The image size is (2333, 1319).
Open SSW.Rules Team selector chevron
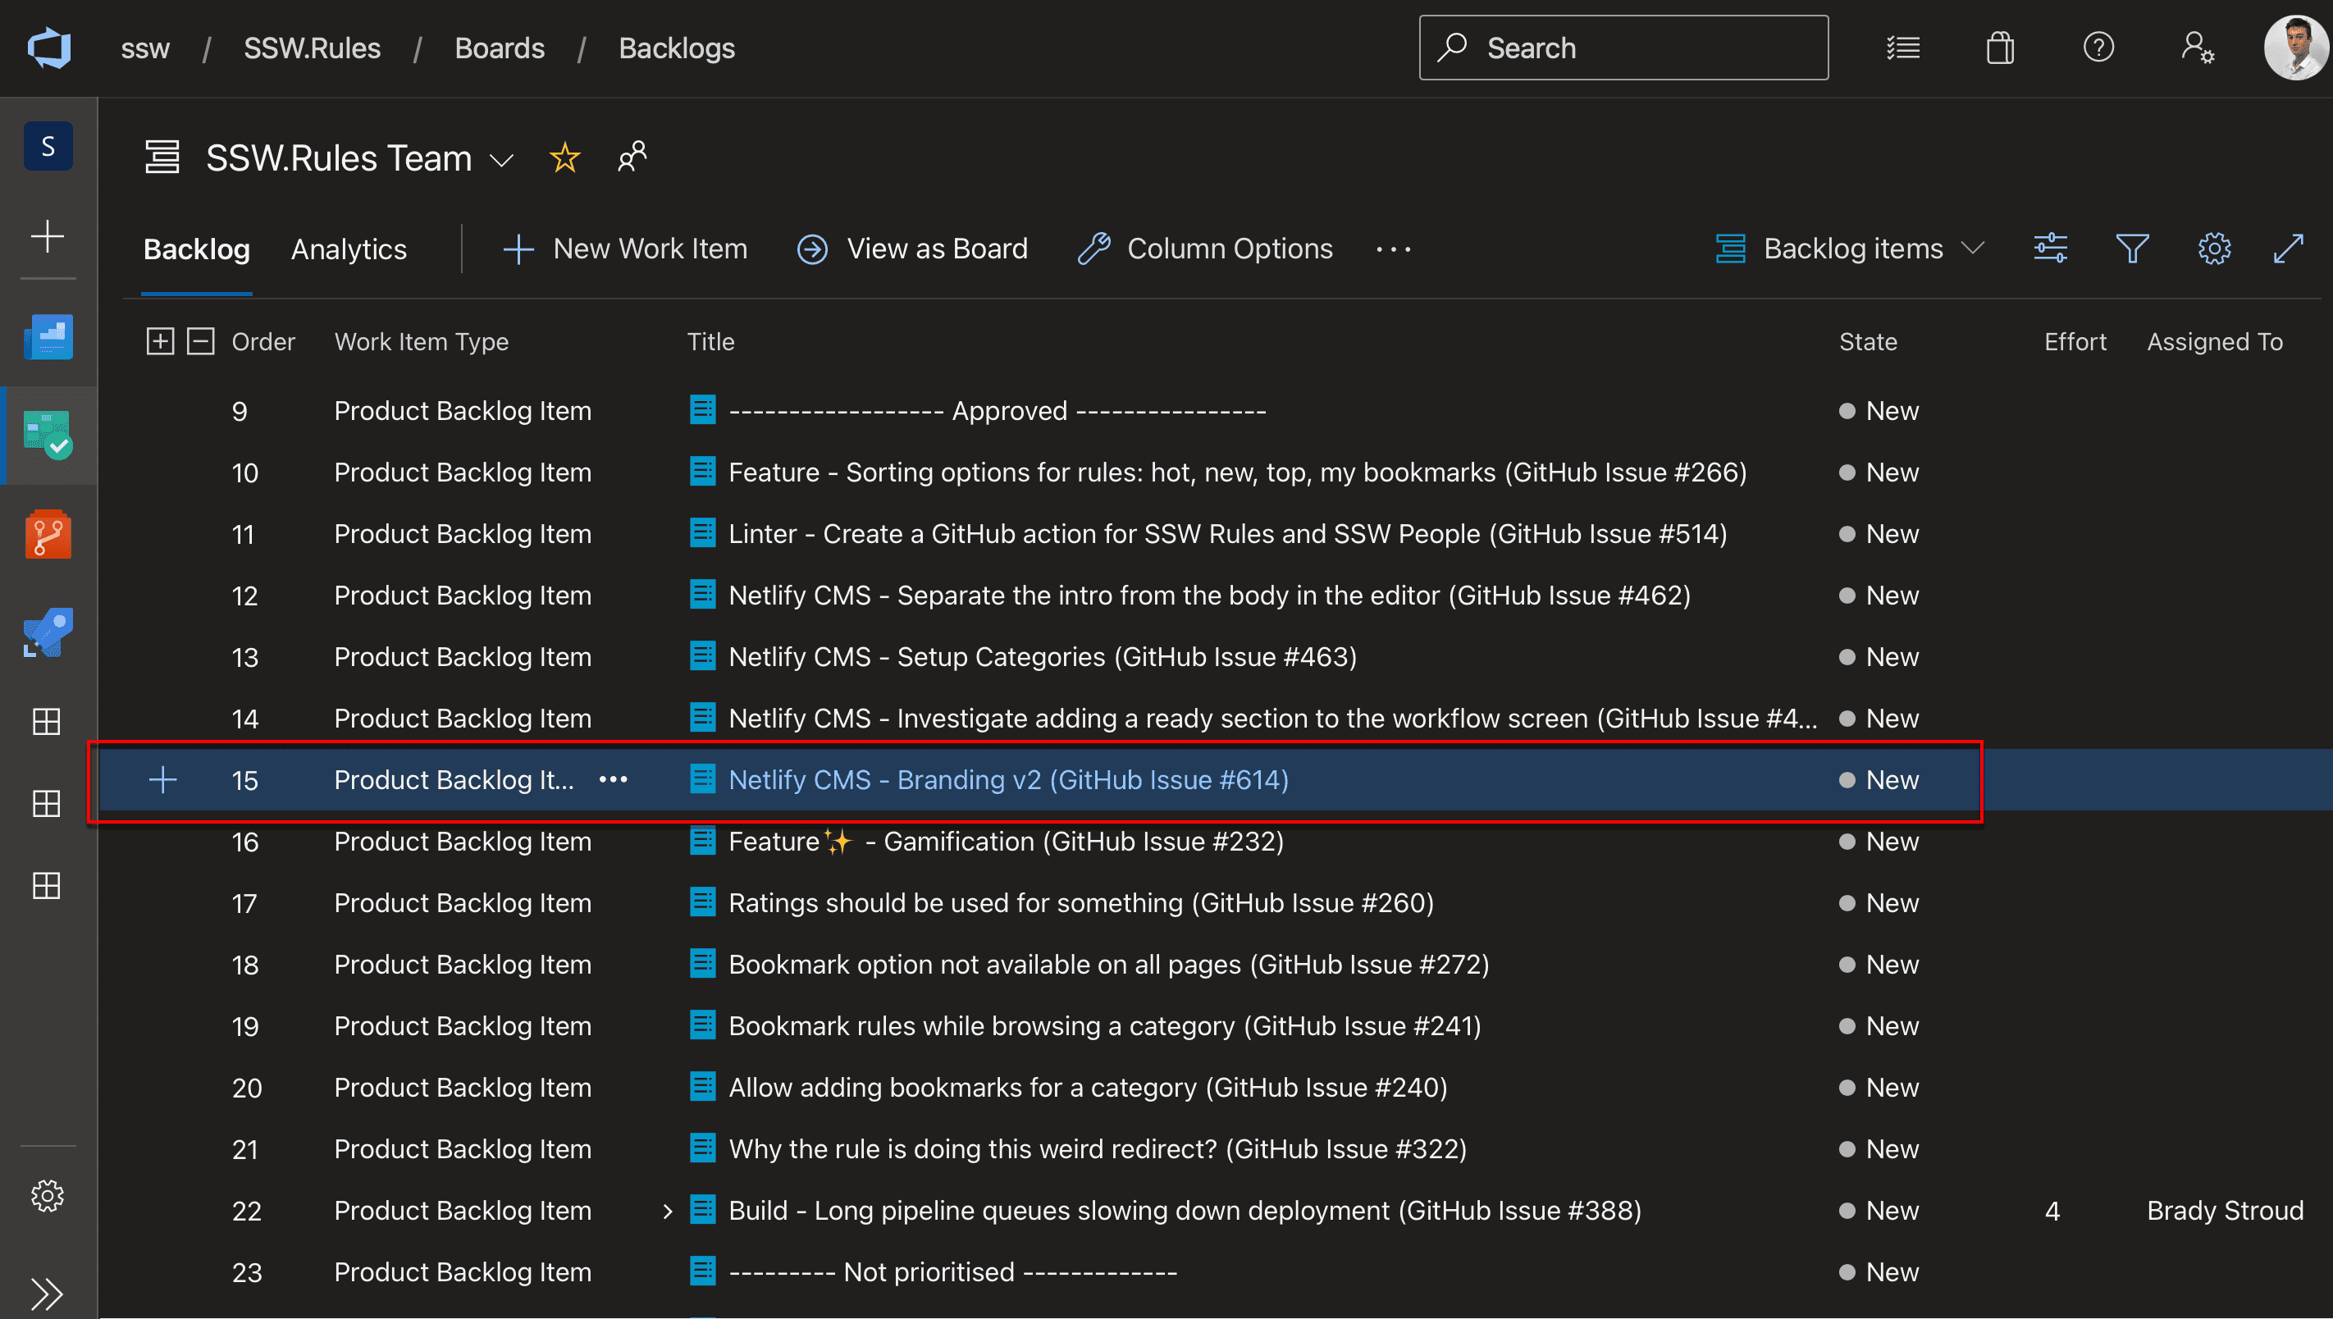(x=502, y=160)
